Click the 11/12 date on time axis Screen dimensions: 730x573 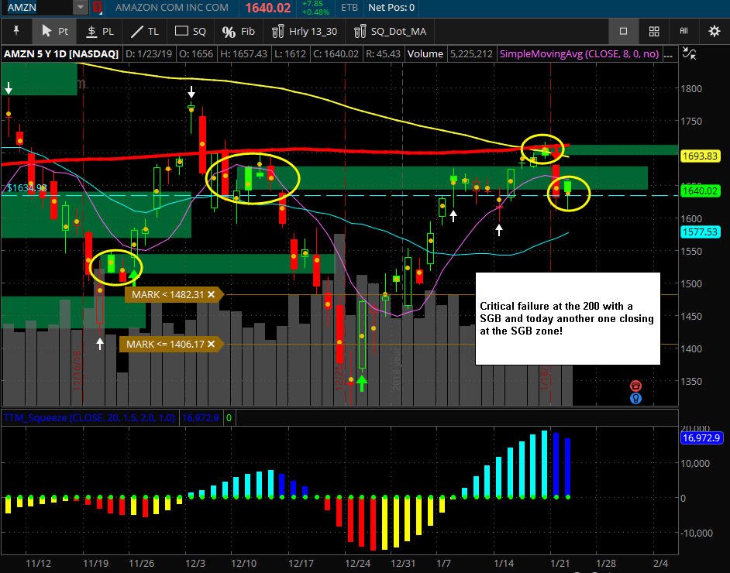(x=38, y=563)
